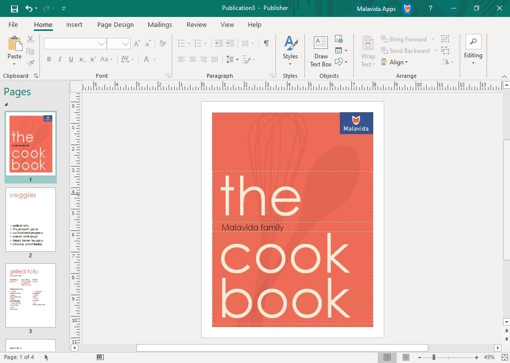Toggle italic formatting
Viewport: 510px width, 363px height.
[x=59, y=59]
